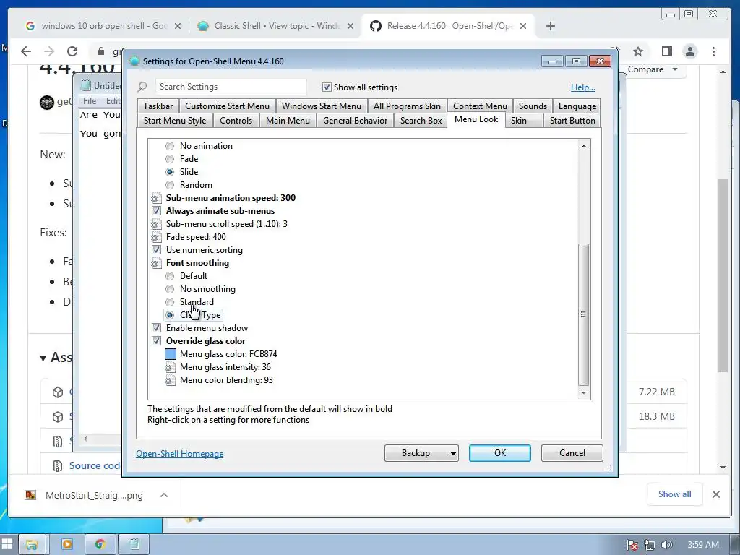Click the clock showing 3:59 AM
Screen dimensions: 740x555
(702, 545)
